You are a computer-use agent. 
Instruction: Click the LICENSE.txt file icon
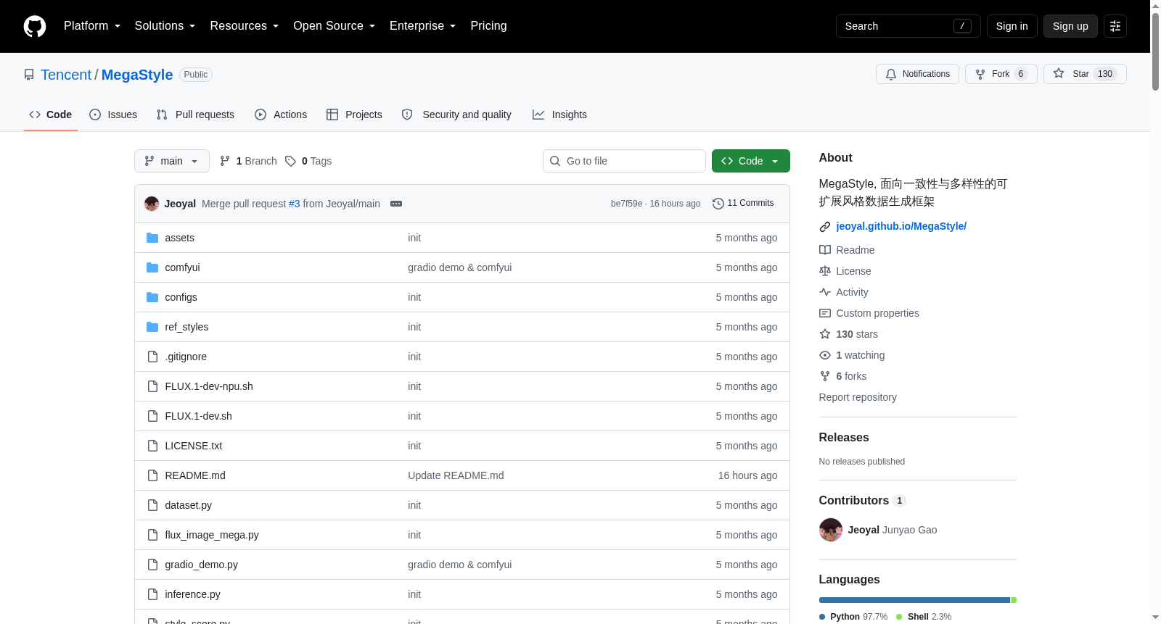(x=152, y=446)
